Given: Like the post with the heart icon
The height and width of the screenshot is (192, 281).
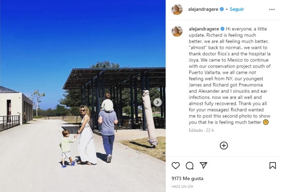Looking at the screenshot, I should point(175,165).
